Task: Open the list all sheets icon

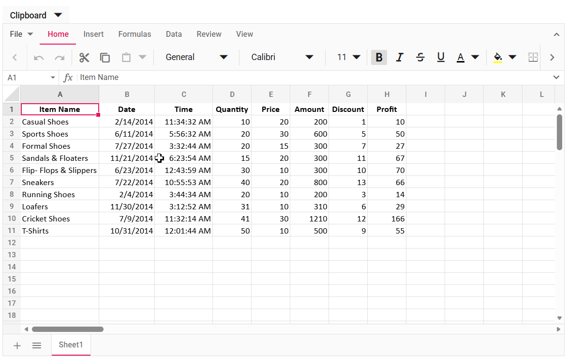Action: click(x=37, y=345)
